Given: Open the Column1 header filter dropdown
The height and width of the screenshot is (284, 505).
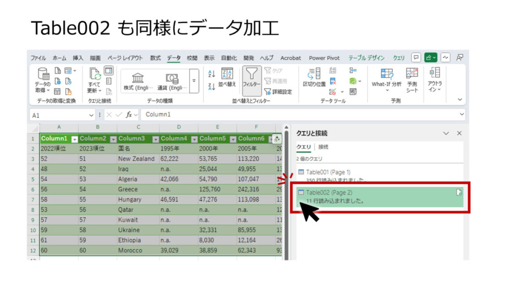Looking at the screenshot, I should pos(74,139).
